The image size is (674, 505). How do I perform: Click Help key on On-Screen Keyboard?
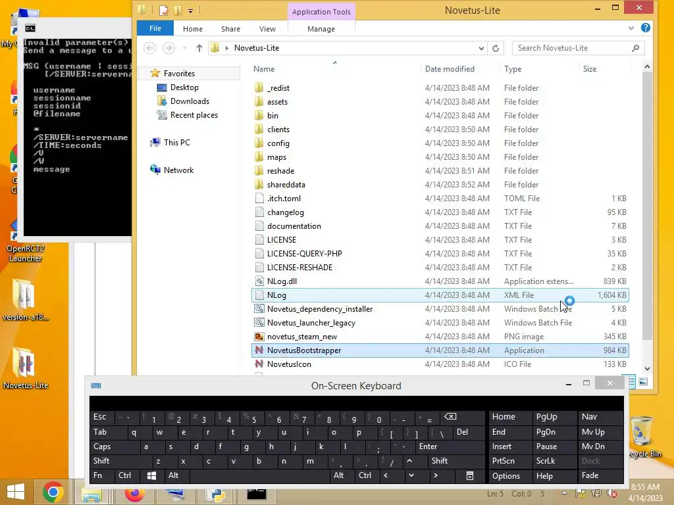[555, 476]
